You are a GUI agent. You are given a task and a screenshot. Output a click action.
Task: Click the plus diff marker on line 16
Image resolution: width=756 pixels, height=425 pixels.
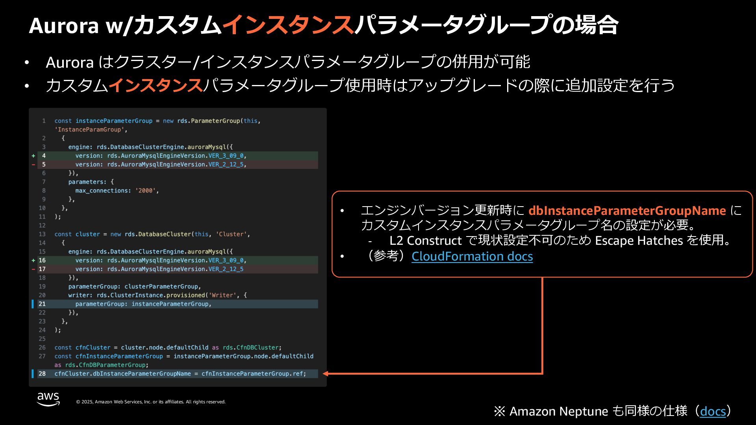(x=33, y=261)
